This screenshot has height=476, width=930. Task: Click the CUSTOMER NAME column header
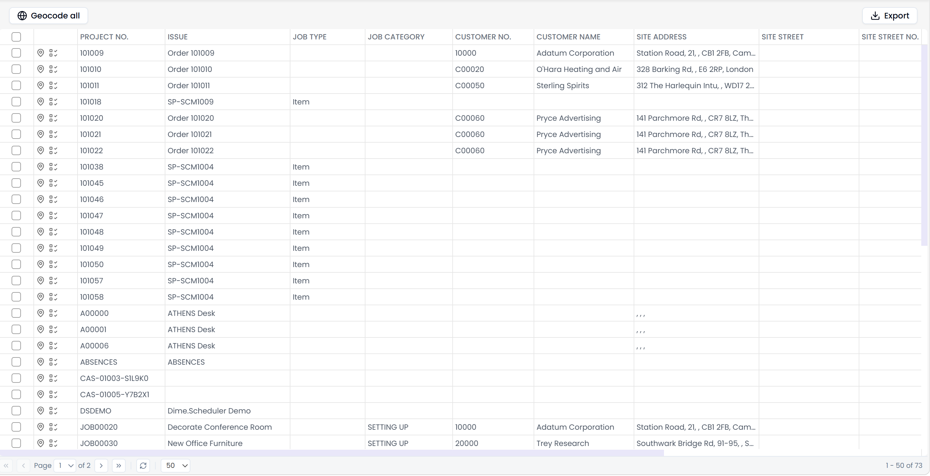[x=568, y=37]
